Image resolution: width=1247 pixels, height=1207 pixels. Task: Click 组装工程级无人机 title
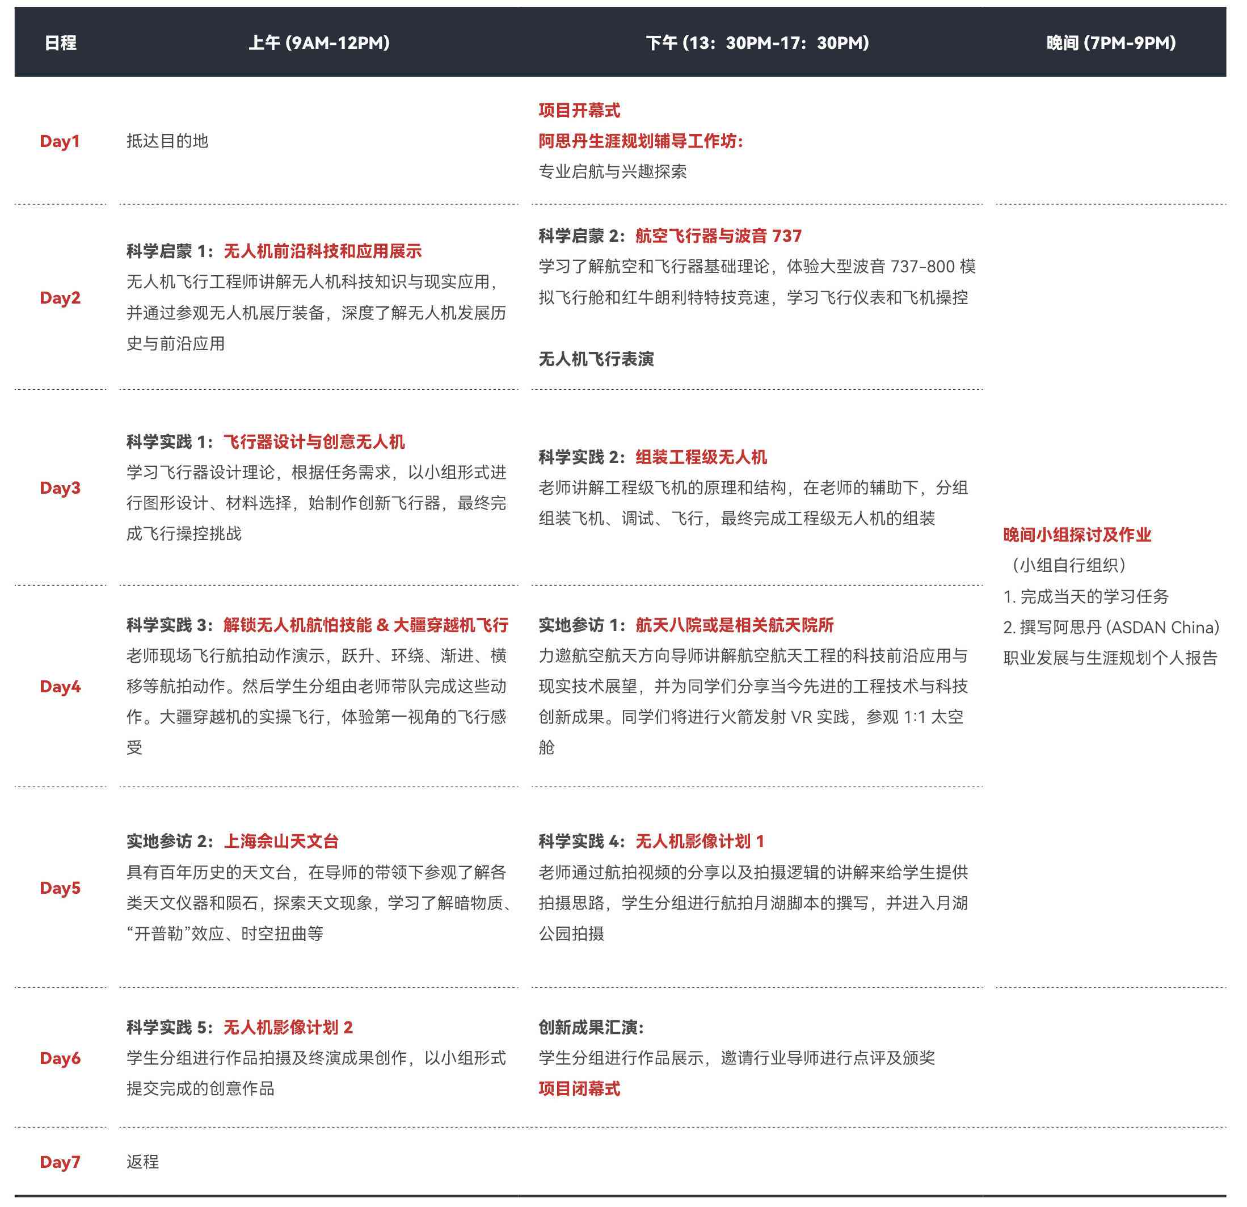701,457
